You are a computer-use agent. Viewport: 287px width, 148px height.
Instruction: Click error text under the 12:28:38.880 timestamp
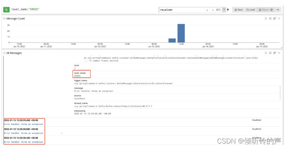(x=24, y=133)
